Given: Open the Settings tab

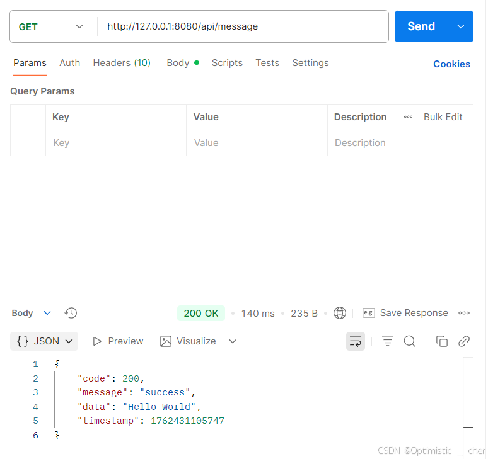Looking at the screenshot, I should click(310, 63).
